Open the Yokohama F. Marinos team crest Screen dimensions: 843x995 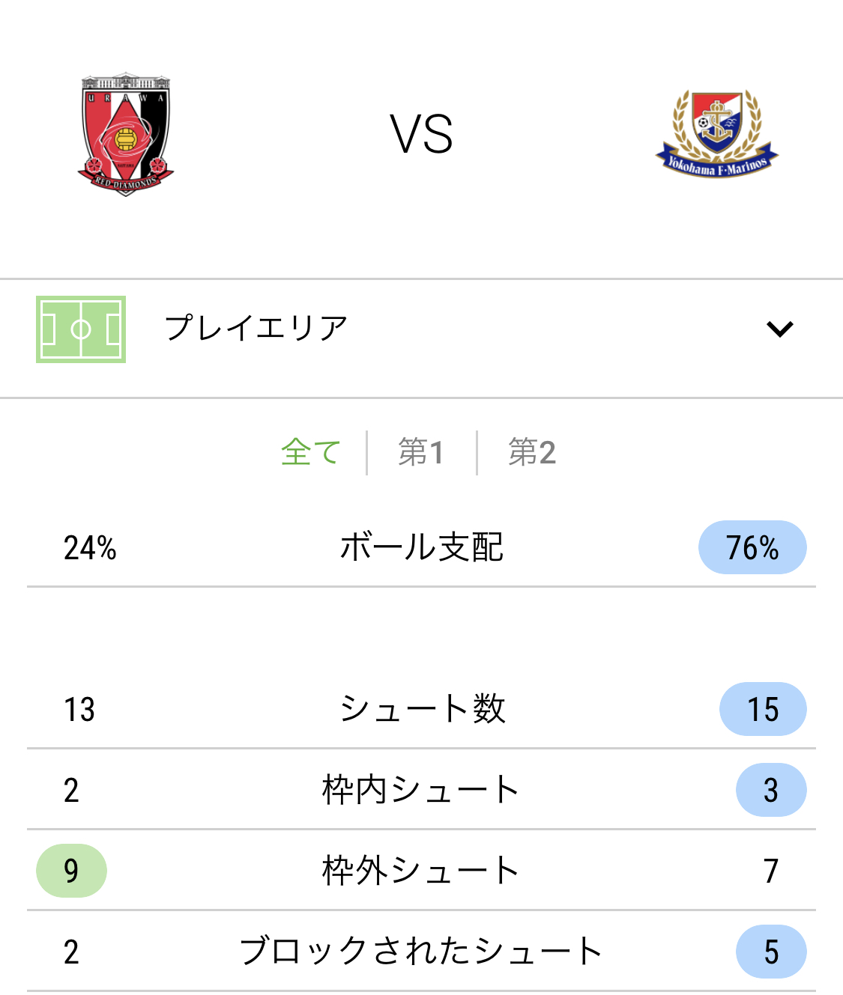tap(717, 134)
